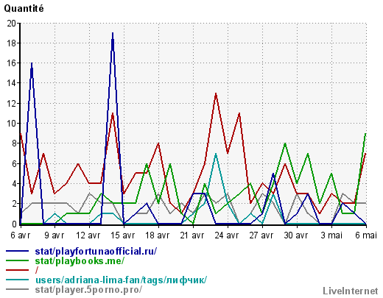Click the users/adriana-lima-fan/tags/лифчик/ legend label
The image size is (383, 298).
coord(122,280)
